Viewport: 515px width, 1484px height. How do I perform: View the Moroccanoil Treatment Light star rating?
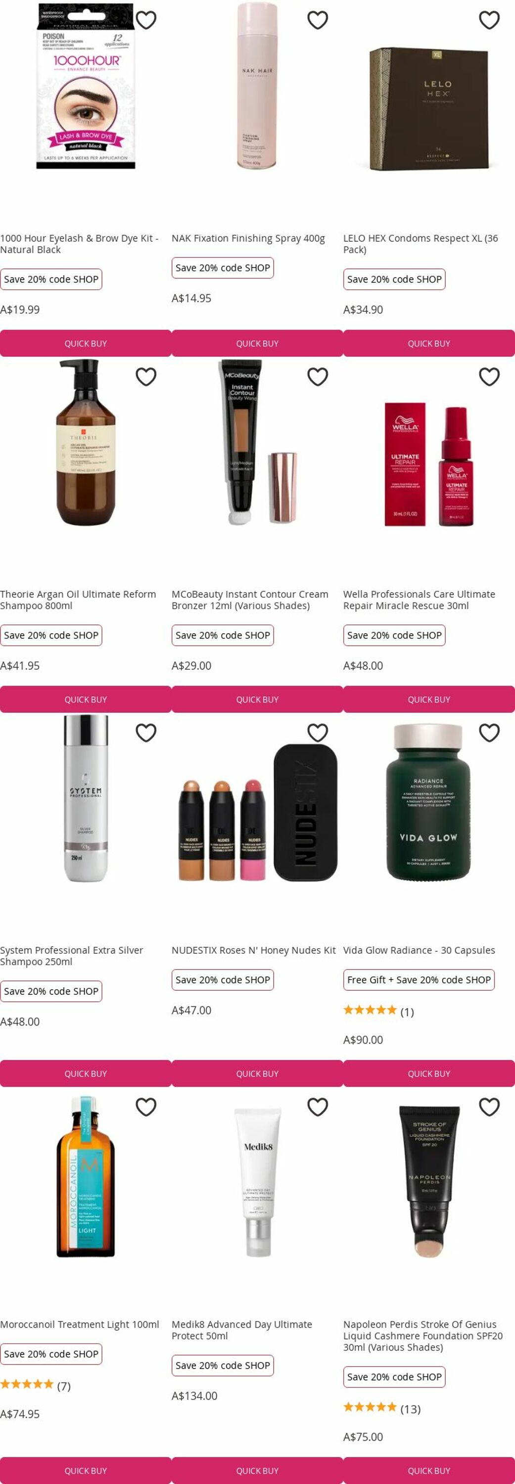pos(35,1386)
